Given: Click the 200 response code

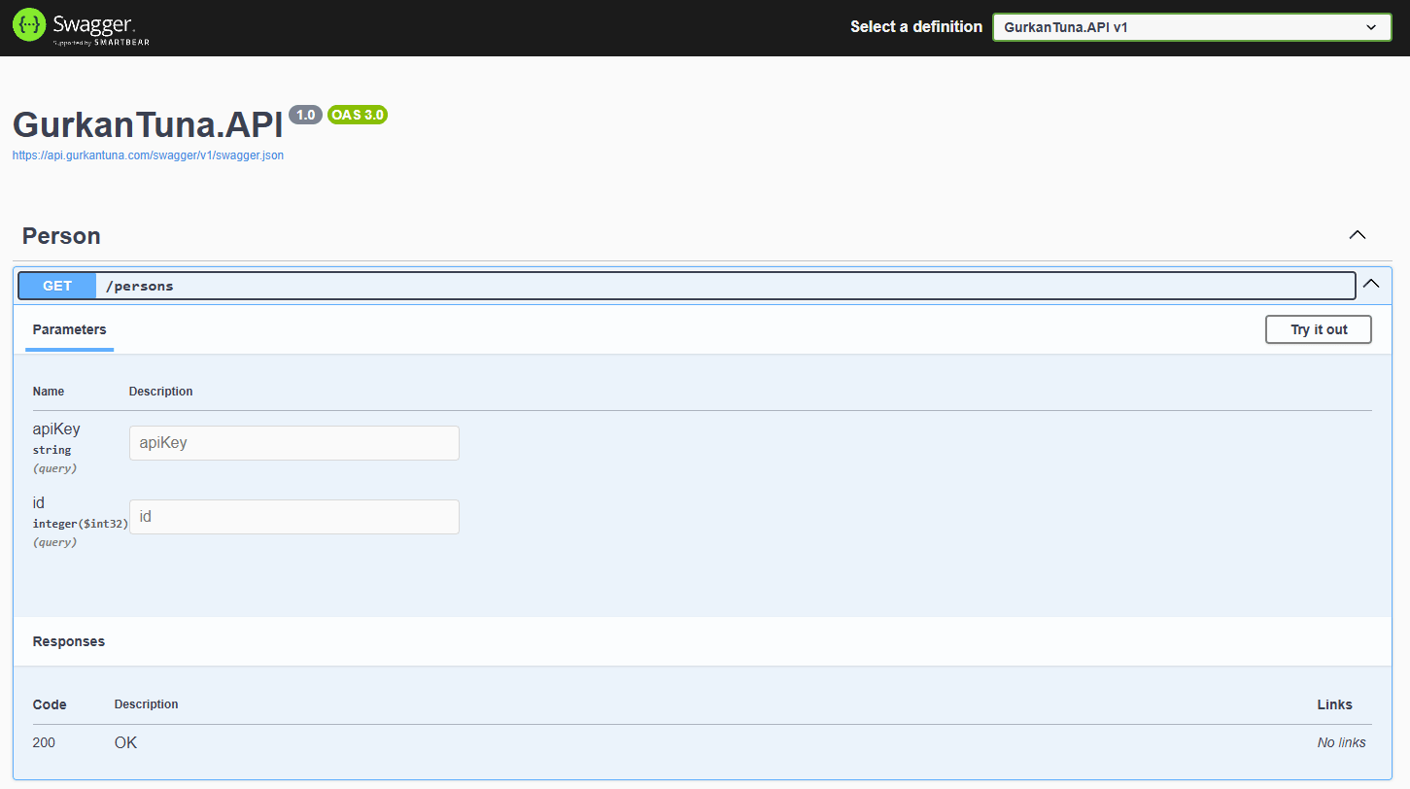Looking at the screenshot, I should tap(44, 742).
